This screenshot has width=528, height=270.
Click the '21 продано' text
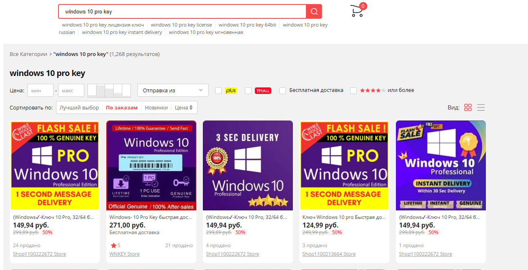pos(179,245)
